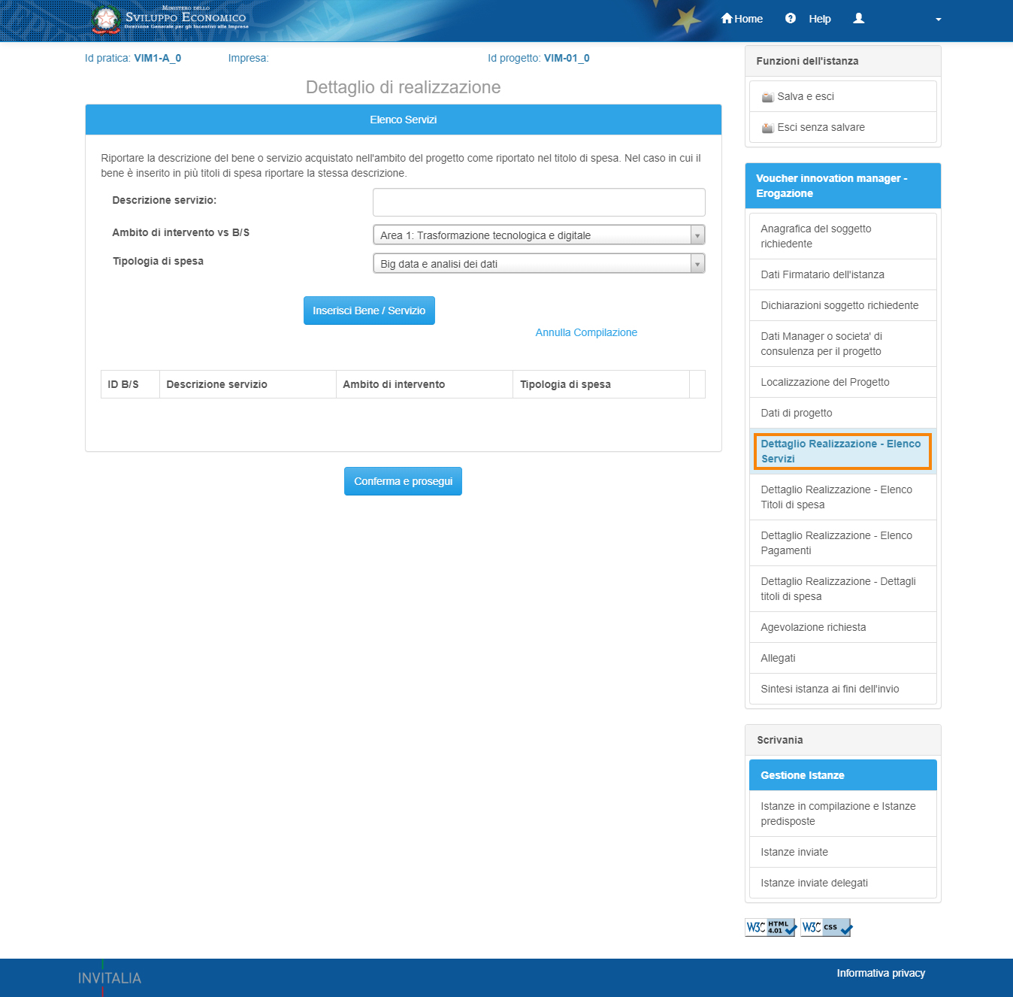1013x997 pixels.
Task: Click the Descrizione servizio text field
Action: (539, 202)
